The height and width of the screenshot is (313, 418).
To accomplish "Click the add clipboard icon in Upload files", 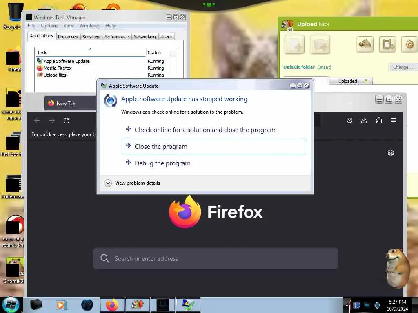I will pos(387,44).
